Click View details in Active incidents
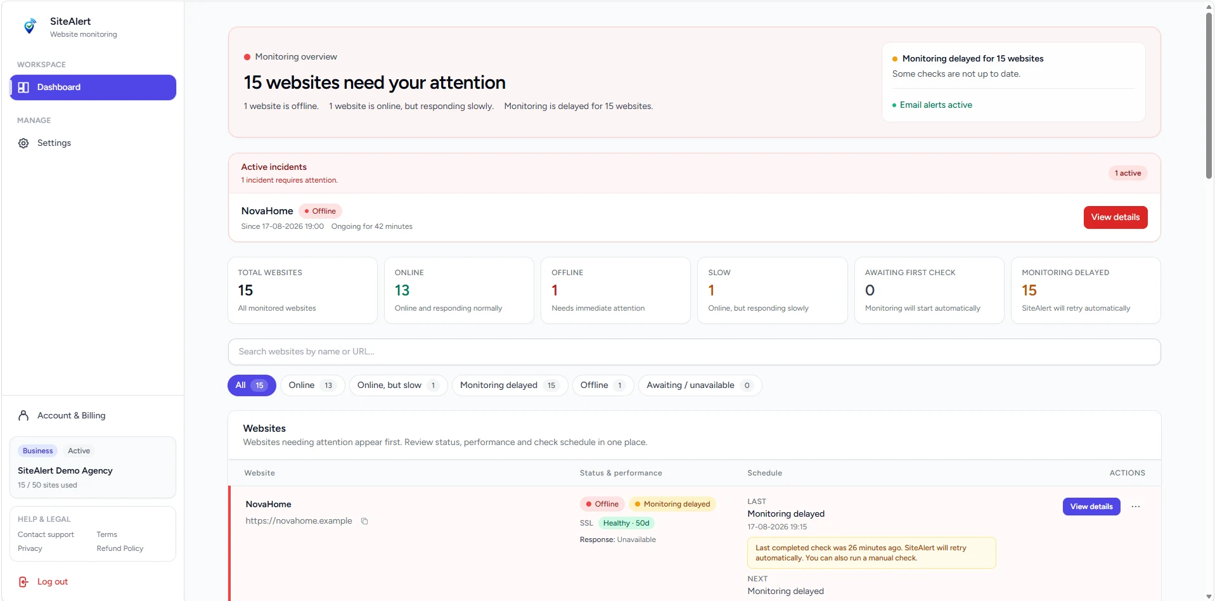This screenshot has height=601, width=1215. tap(1115, 217)
